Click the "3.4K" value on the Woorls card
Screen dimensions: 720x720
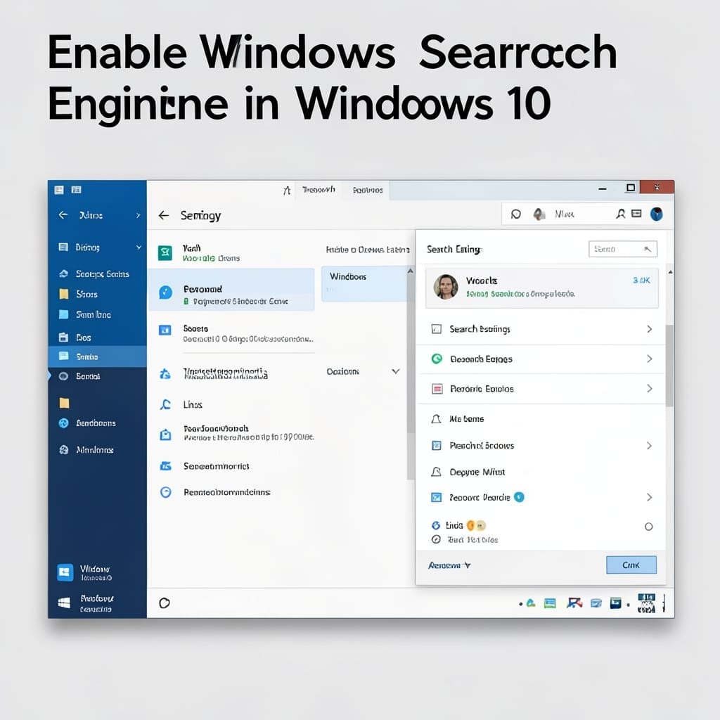pyautogui.click(x=641, y=280)
